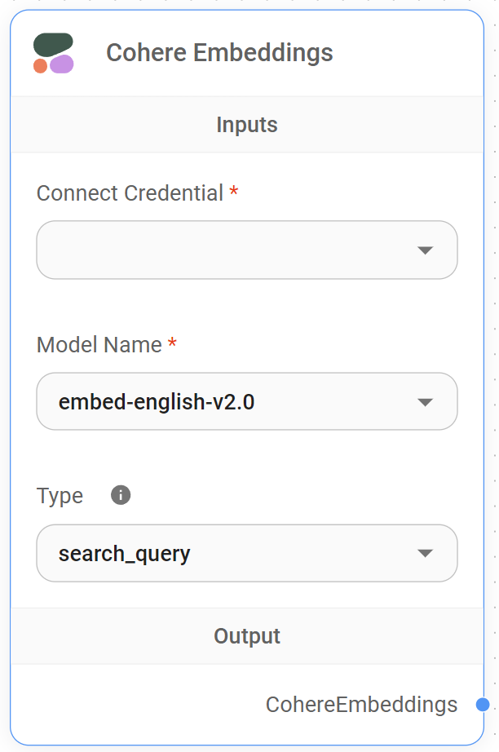
Task: Click inside the empty Connect Credential field
Action: [204, 250]
